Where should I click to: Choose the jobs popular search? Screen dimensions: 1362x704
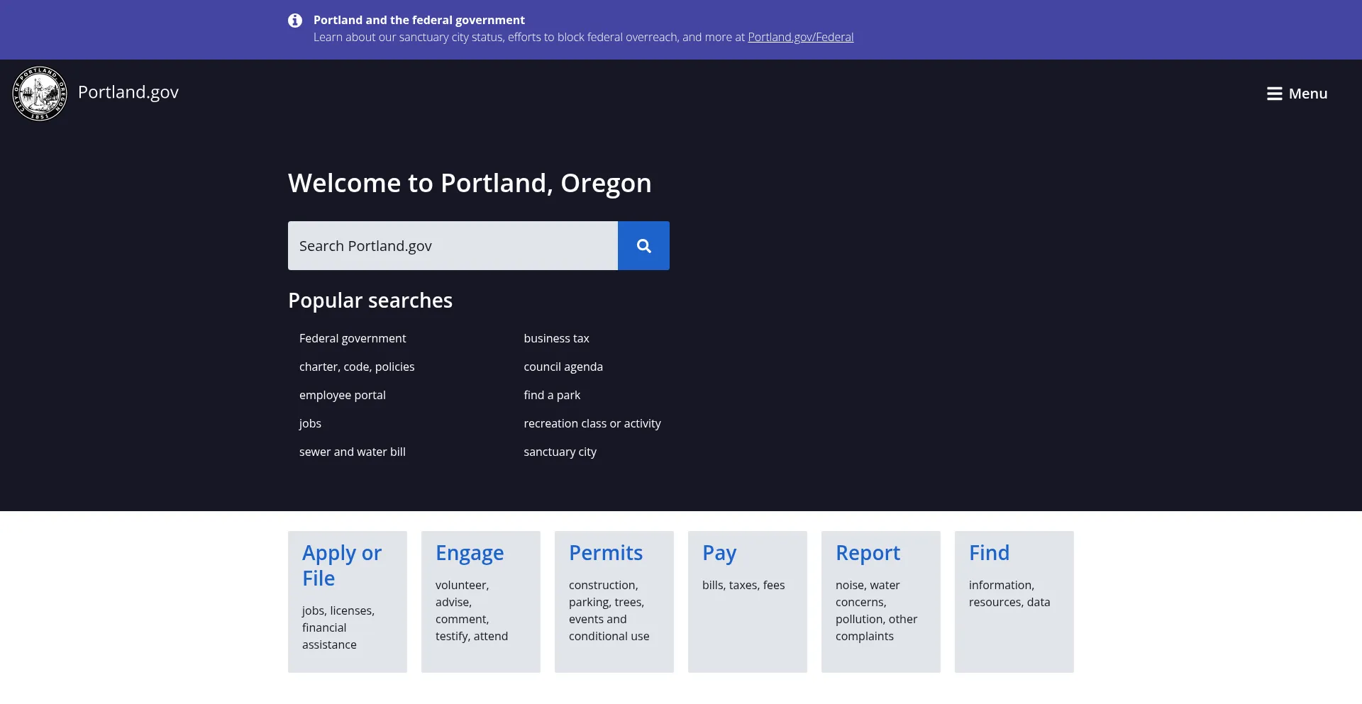[x=310, y=424]
